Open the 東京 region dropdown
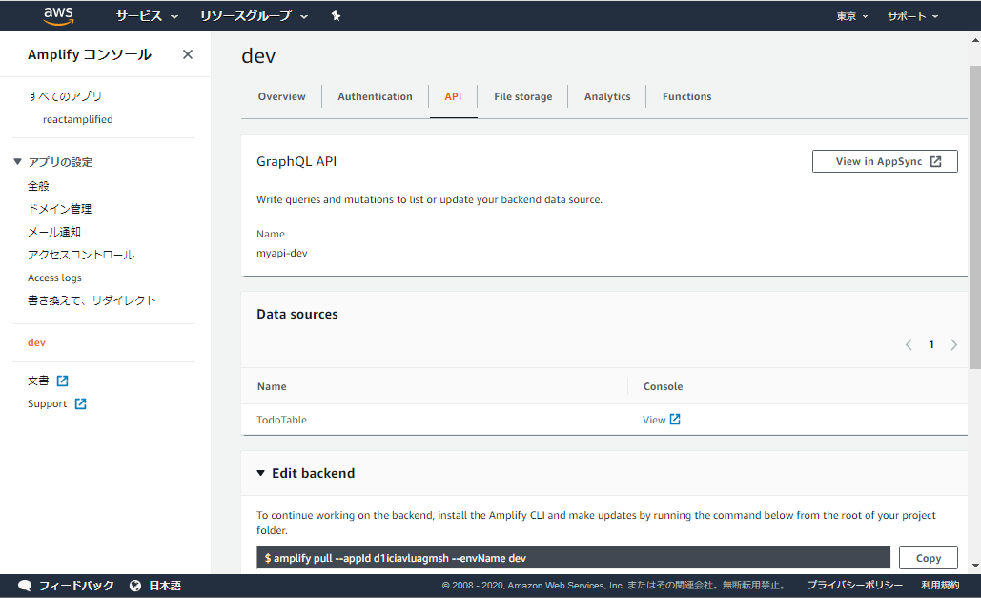The width and height of the screenshot is (981, 598). [x=852, y=16]
